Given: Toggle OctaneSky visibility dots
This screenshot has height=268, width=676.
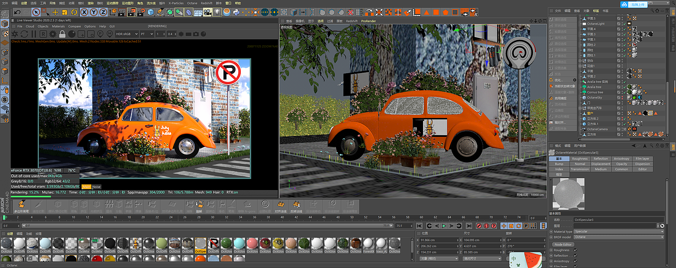Looking at the screenshot, I should pyautogui.click(x=622, y=97).
